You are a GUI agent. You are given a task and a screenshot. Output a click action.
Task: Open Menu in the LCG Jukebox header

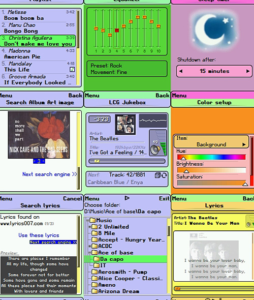pyautogui.click(x=92, y=95)
